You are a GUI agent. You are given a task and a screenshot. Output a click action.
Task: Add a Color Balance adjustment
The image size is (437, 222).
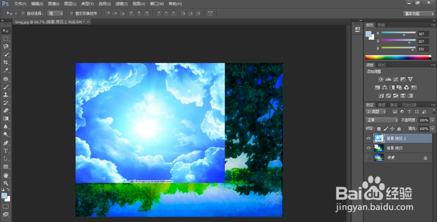(385, 87)
